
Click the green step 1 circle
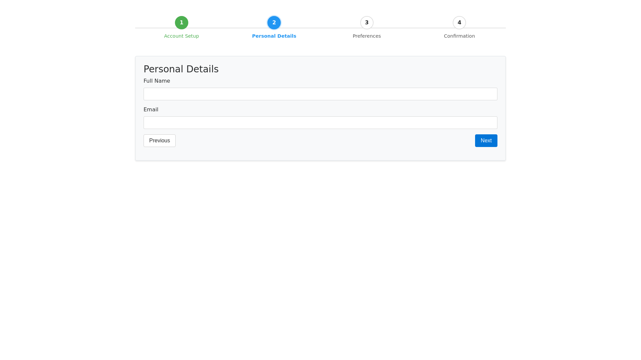(x=181, y=23)
